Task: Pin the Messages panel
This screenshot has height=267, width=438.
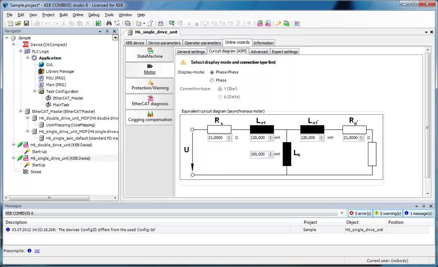Action: pos(424,206)
